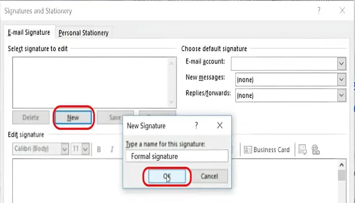Screen dimensions: 355x203
Task: Click the signature name input field
Action: click(x=176, y=156)
